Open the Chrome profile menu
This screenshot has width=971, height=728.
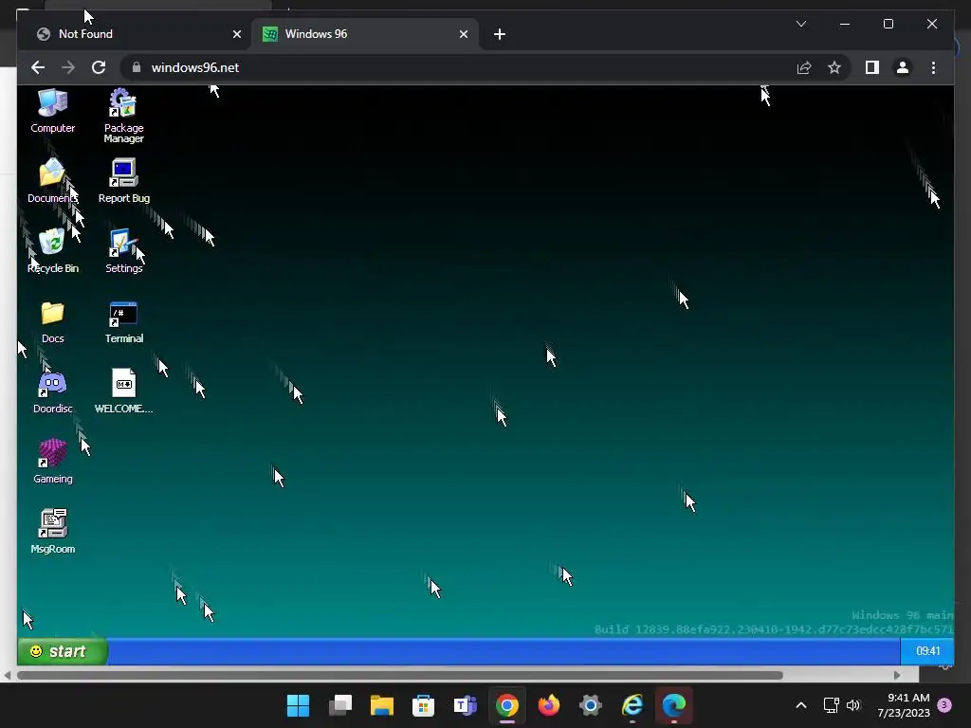click(x=903, y=67)
